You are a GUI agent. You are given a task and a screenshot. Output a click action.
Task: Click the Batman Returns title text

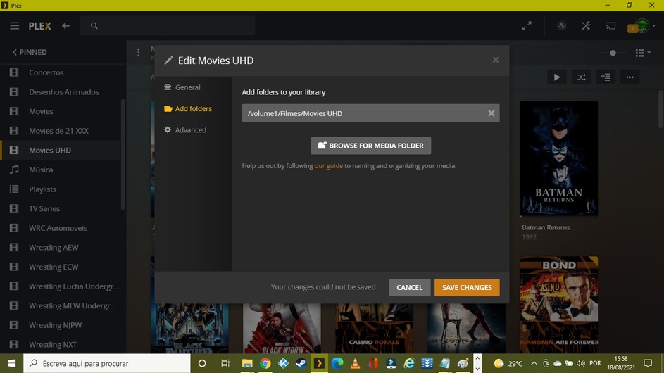(546, 227)
